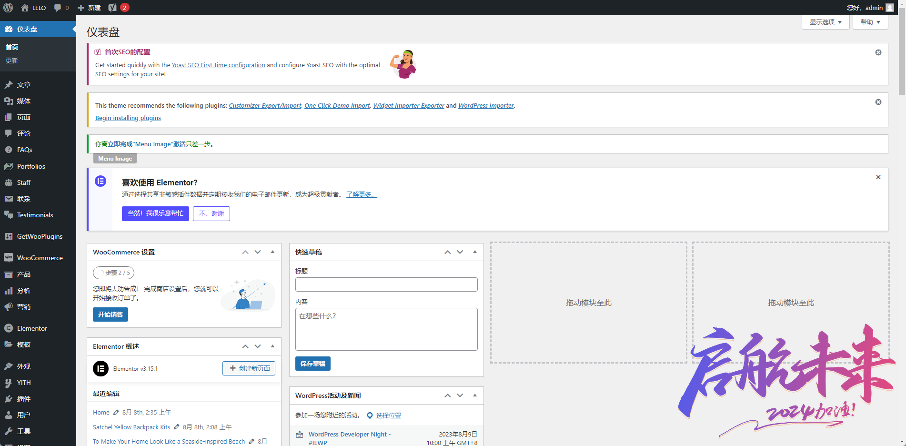Open Portfolios sidebar icon
The height and width of the screenshot is (446, 906).
(9, 166)
